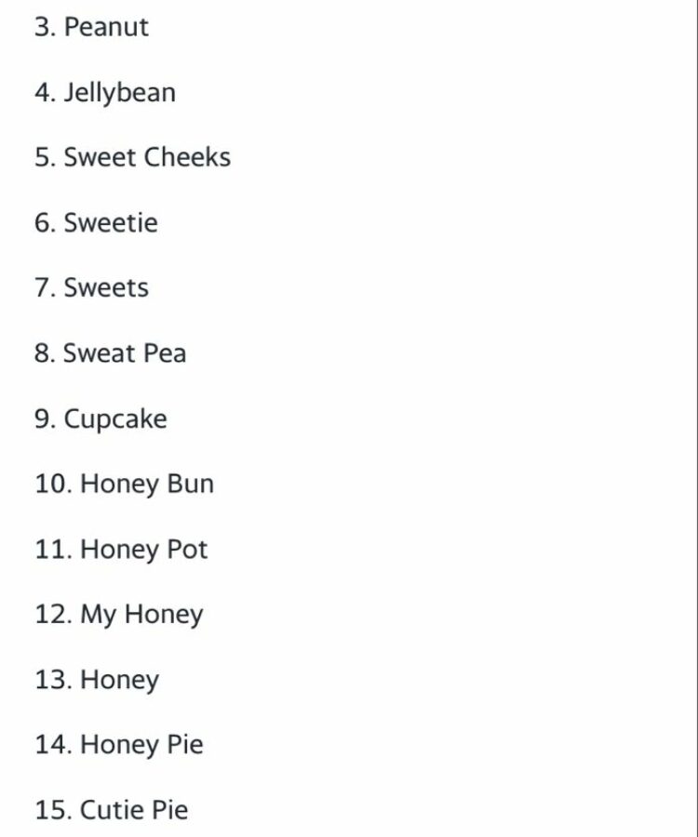Select the Sweat Pea entry
This screenshot has height=837, width=698.
coord(124,353)
